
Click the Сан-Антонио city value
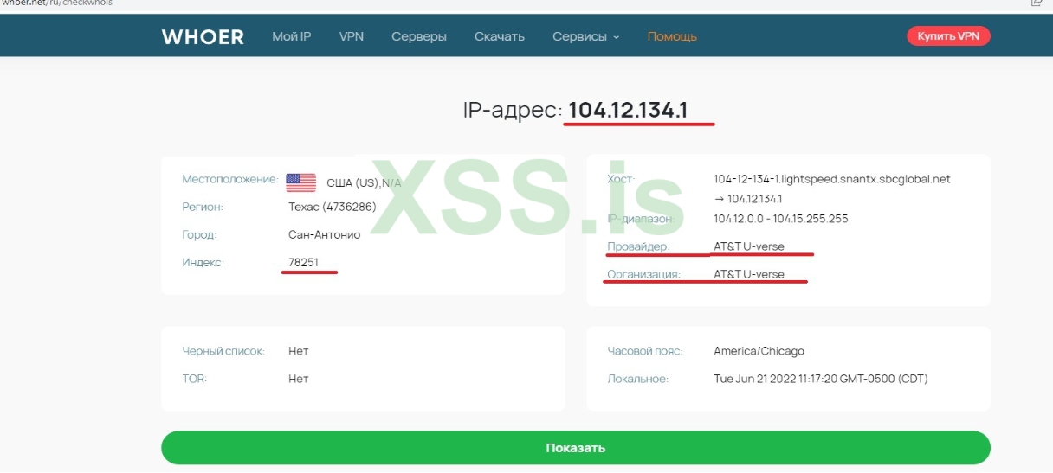(x=324, y=234)
